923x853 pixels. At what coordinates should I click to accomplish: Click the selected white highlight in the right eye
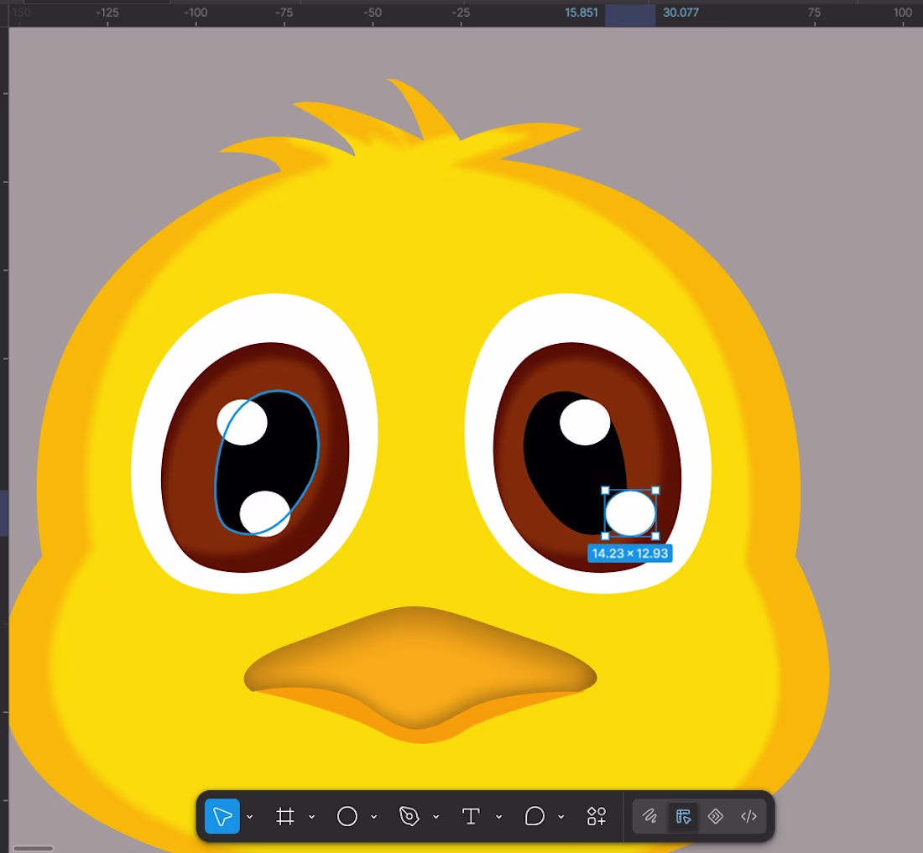pyautogui.click(x=630, y=513)
